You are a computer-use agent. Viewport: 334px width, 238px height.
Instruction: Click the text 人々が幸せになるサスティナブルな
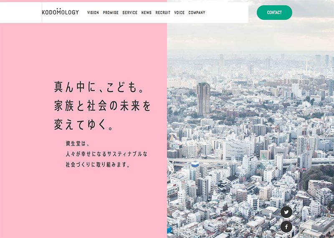106,154
